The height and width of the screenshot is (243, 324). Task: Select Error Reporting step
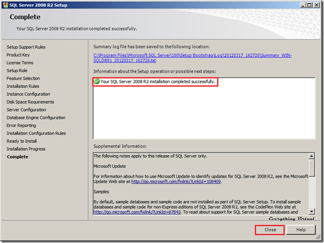click(x=21, y=126)
